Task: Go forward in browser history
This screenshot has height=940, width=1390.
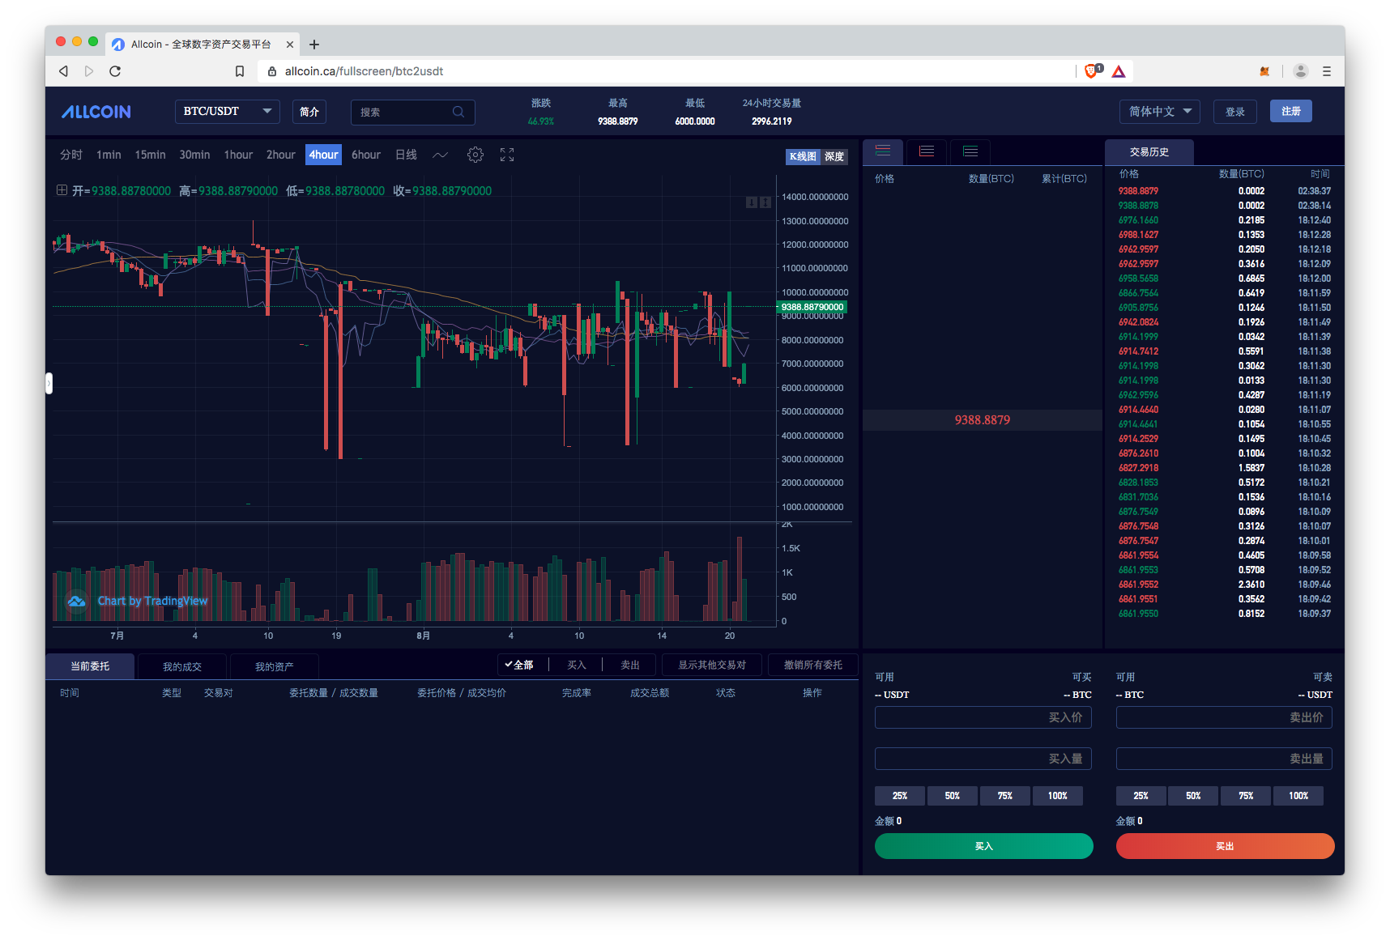Action: point(89,71)
